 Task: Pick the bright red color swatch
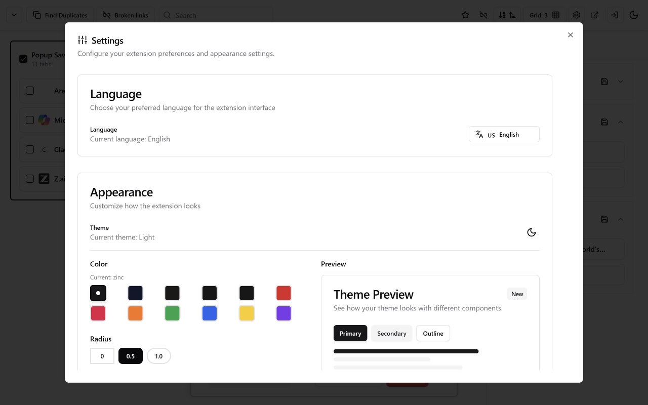(283, 293)
